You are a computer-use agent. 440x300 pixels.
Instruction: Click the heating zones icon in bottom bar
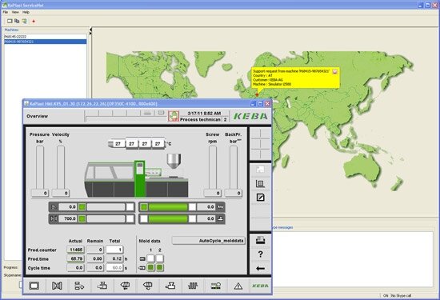click(x=193, y=286)
